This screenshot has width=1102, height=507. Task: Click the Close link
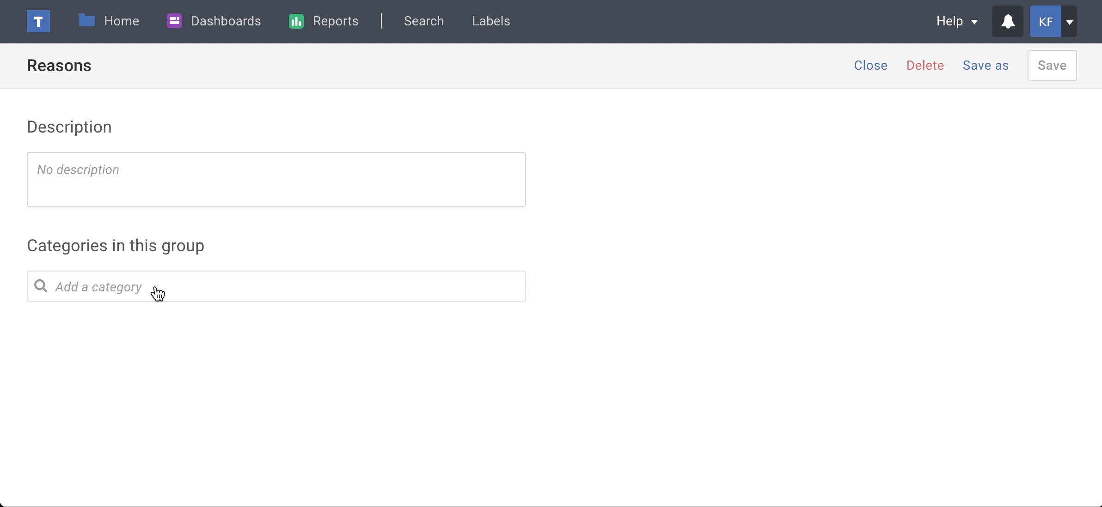coord(870,66)
